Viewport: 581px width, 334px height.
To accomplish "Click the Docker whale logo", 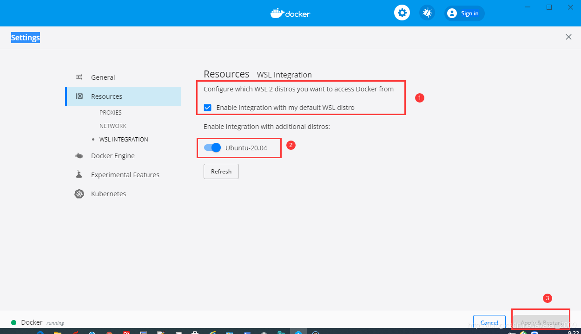I will tap(290, 13).
